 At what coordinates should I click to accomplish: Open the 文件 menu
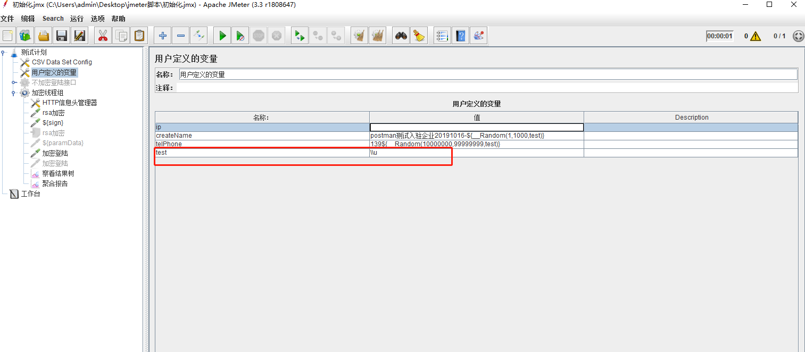point(8,18)
